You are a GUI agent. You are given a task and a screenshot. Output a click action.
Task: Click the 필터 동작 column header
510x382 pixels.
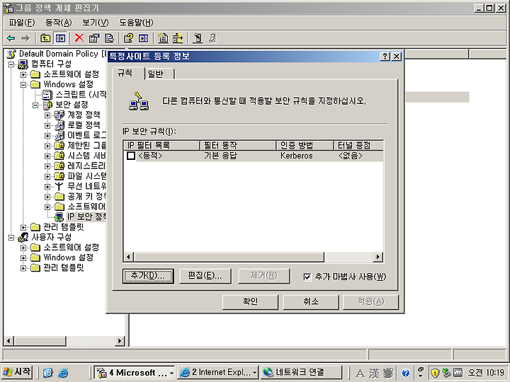(238, 145)
